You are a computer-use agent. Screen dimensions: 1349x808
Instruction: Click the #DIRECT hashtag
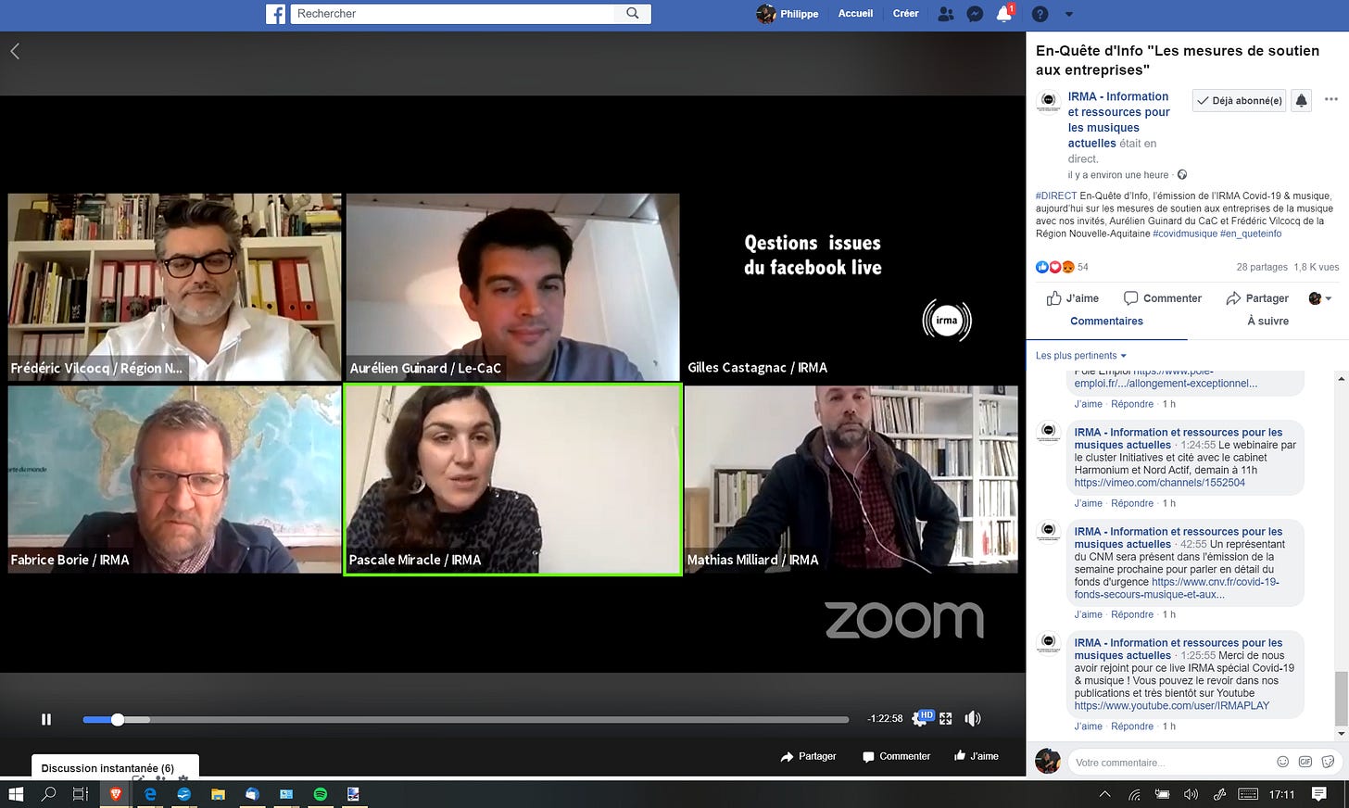coord(1056,196)
